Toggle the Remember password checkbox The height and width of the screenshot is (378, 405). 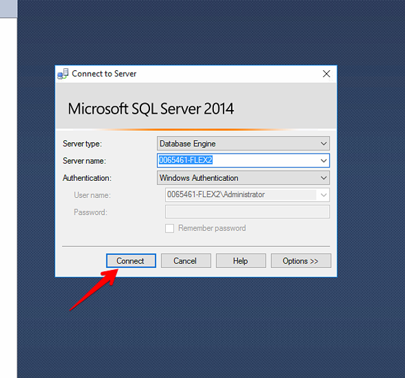(170, 228)
